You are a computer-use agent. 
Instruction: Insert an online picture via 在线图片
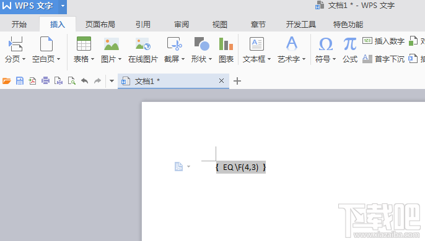tap(143, 50)
